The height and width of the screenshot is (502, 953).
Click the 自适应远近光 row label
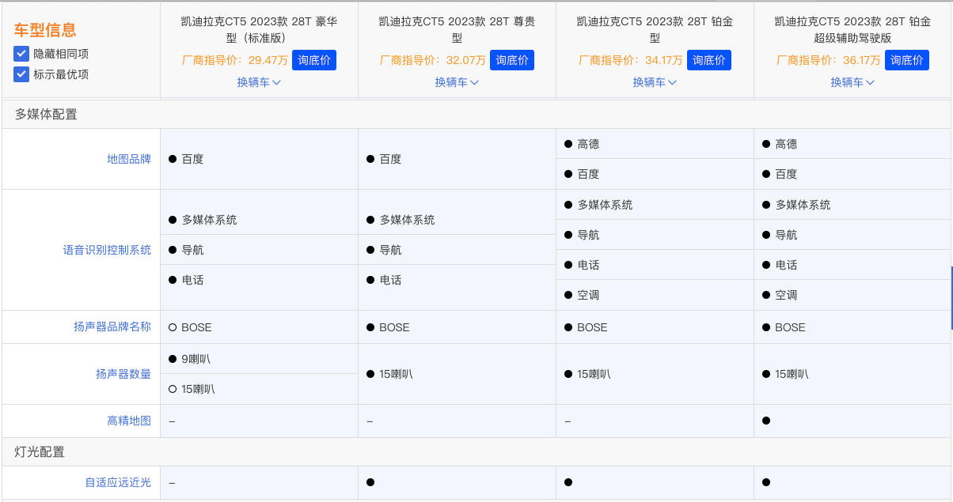click(x=118, y=482)
